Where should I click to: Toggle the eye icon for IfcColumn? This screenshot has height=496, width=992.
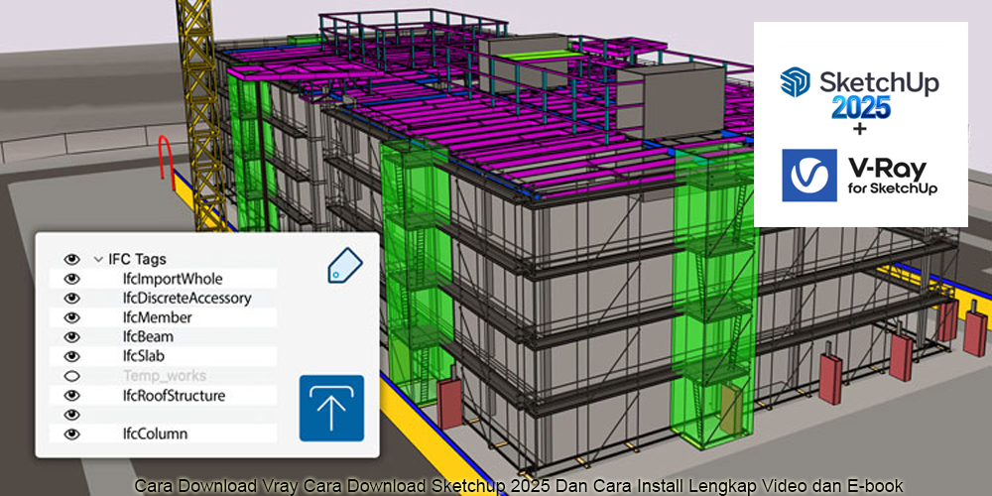pyautogui.click(x=72, y=434)
